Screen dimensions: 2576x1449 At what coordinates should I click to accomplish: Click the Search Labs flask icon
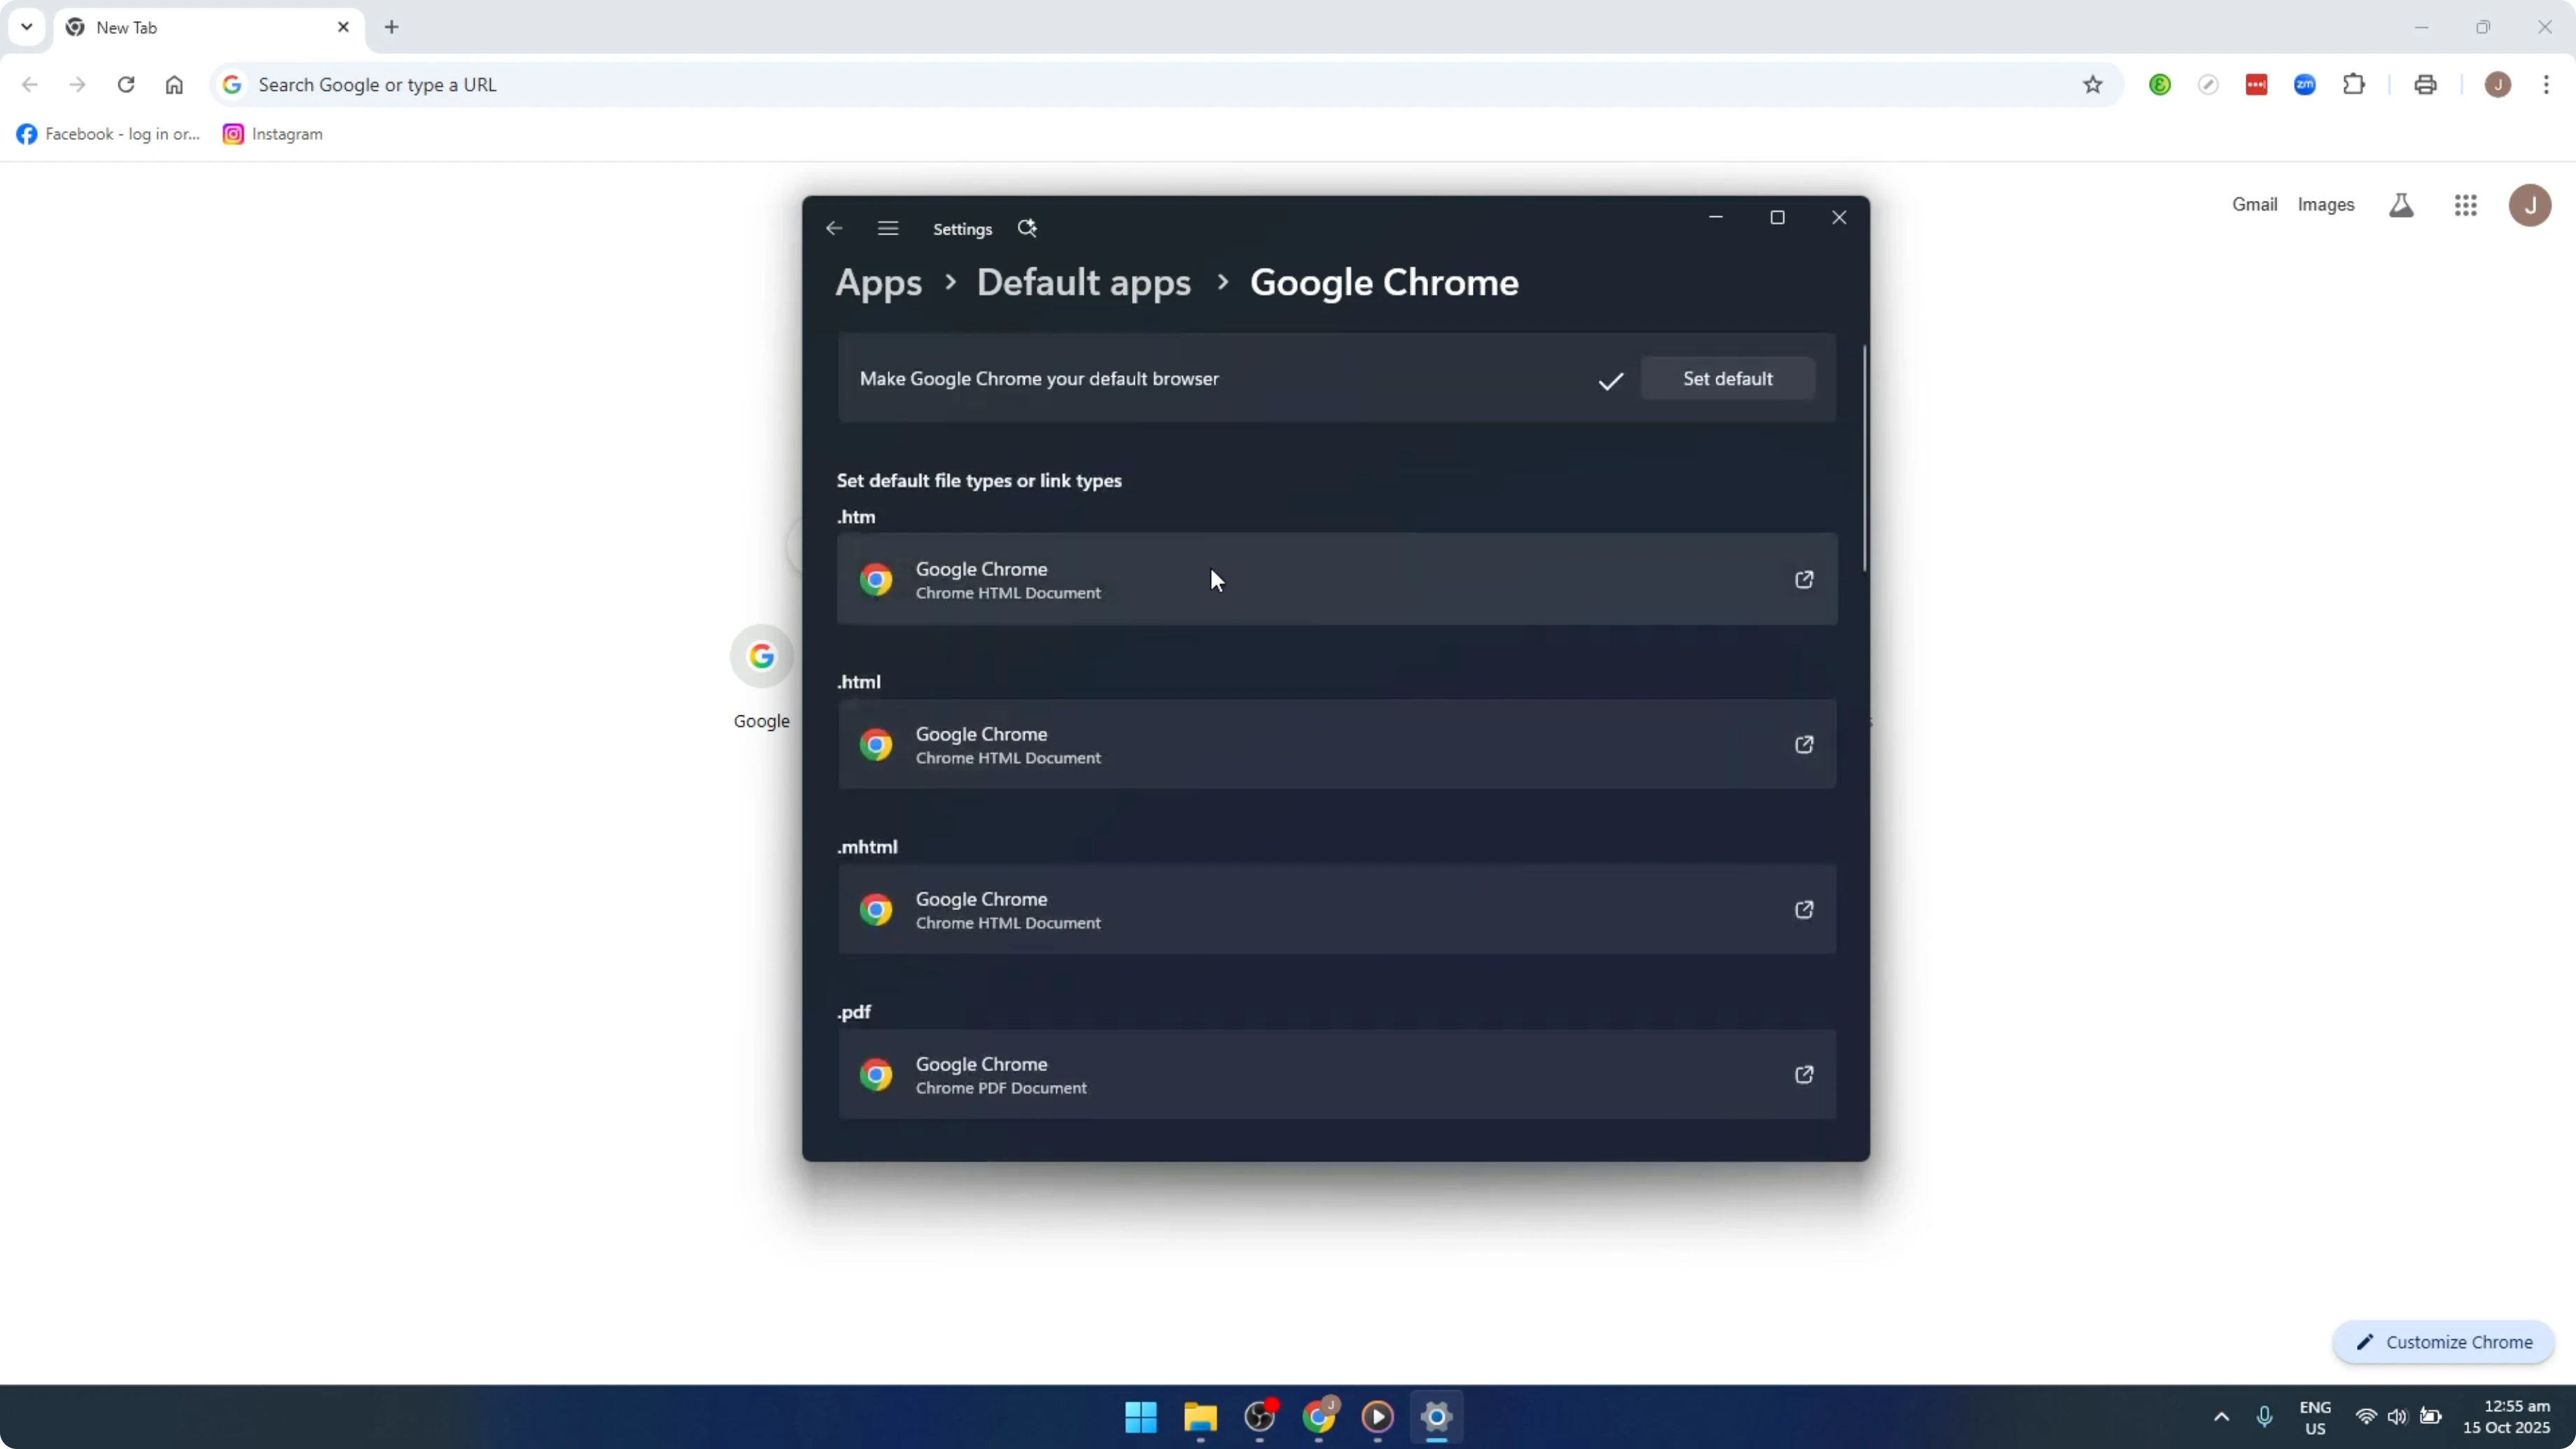tap(2401, 205)
